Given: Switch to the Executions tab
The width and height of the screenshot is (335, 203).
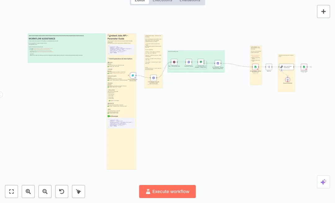Looking at the screenshot, I should pos(162,1).
